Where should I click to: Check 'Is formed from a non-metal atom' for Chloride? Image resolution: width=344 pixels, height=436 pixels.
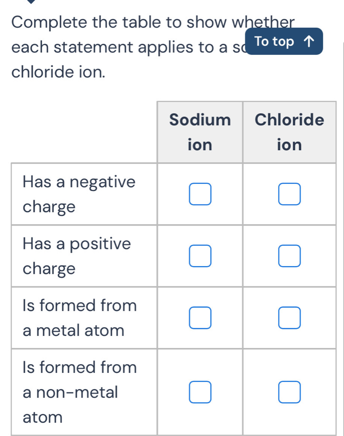click(x=289, y=392)
